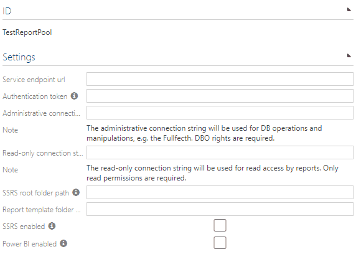
Task: Select the Administrative connection string field
Action: [x=220, y=113]
